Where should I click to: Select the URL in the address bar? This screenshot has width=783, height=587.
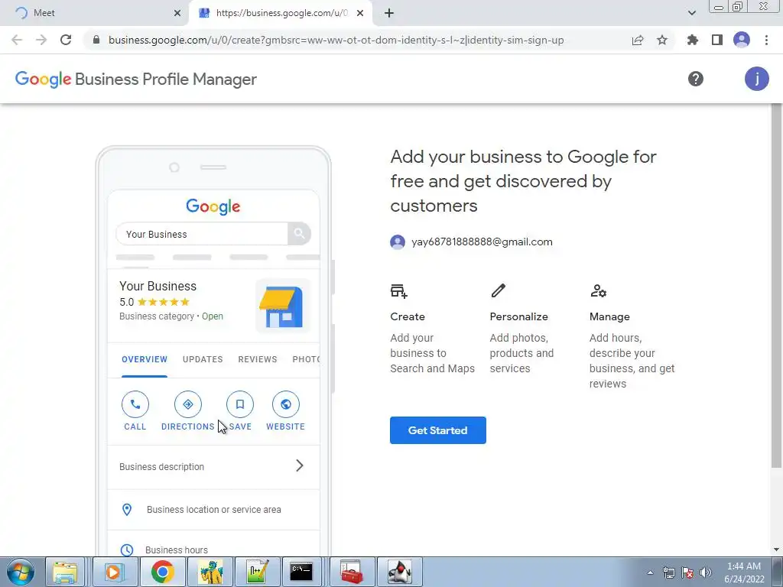point(336,40)
